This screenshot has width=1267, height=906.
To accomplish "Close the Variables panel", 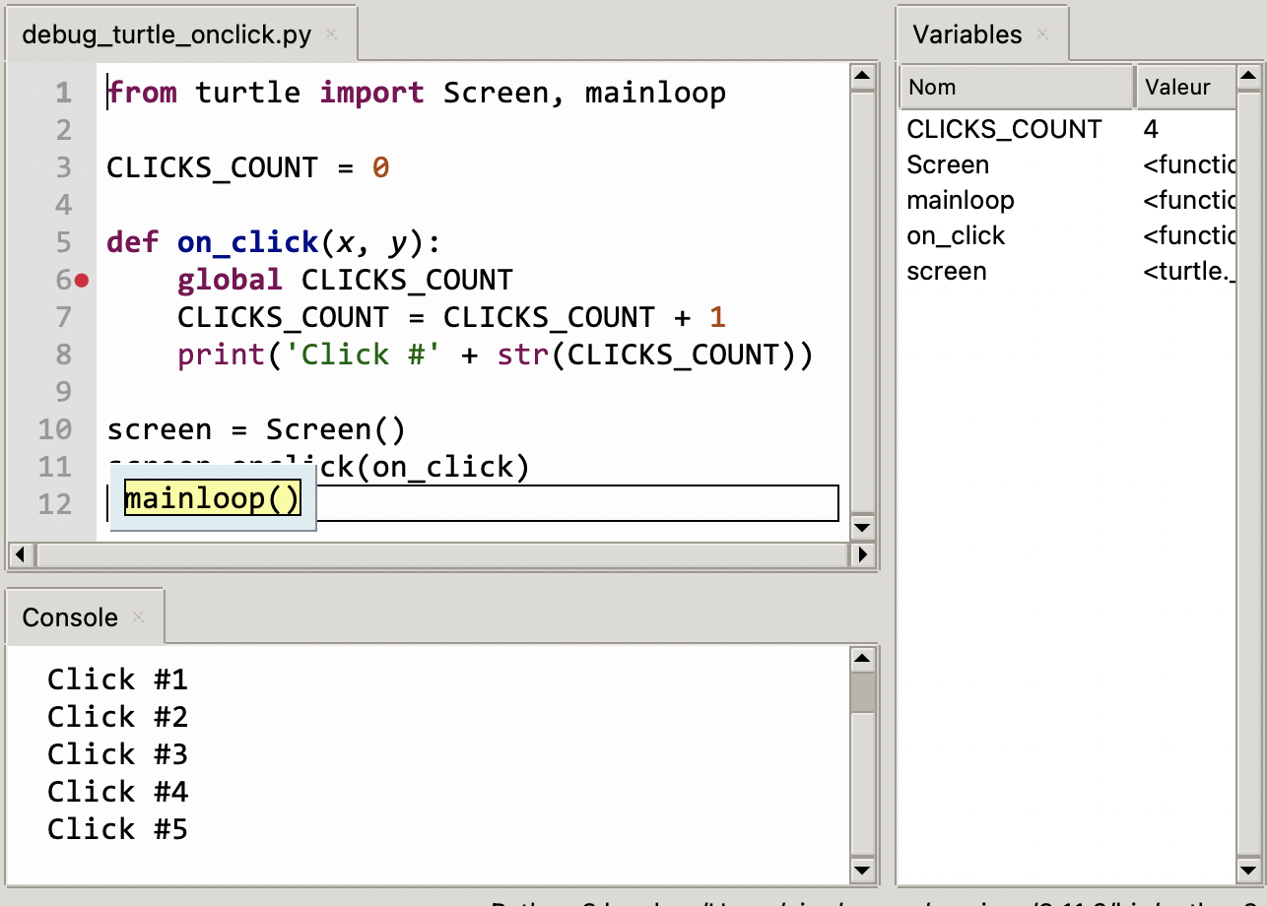I will tap(1041, 34).
